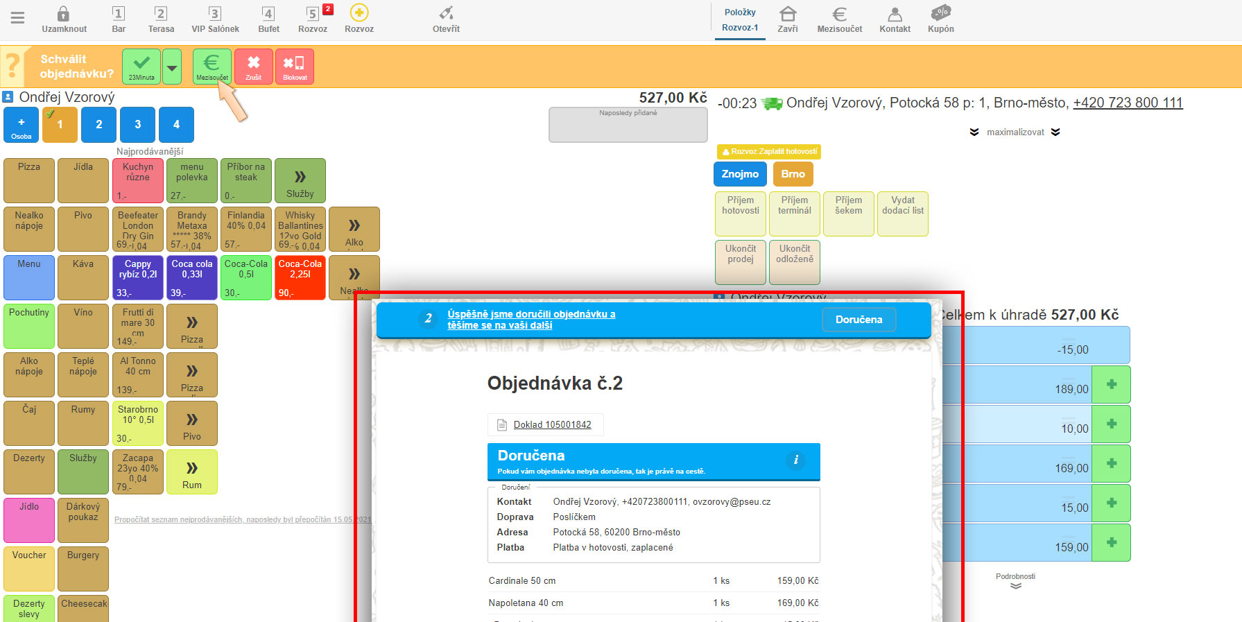This screenshot has height=622, width=1242.
Task: Select person number 3 button
Action: pos(137,125)
